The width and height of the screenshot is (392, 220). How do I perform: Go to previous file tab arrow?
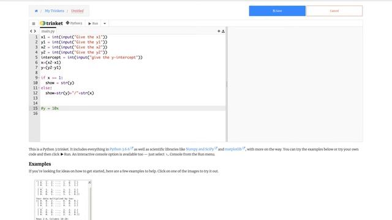(x=31, y=31)
